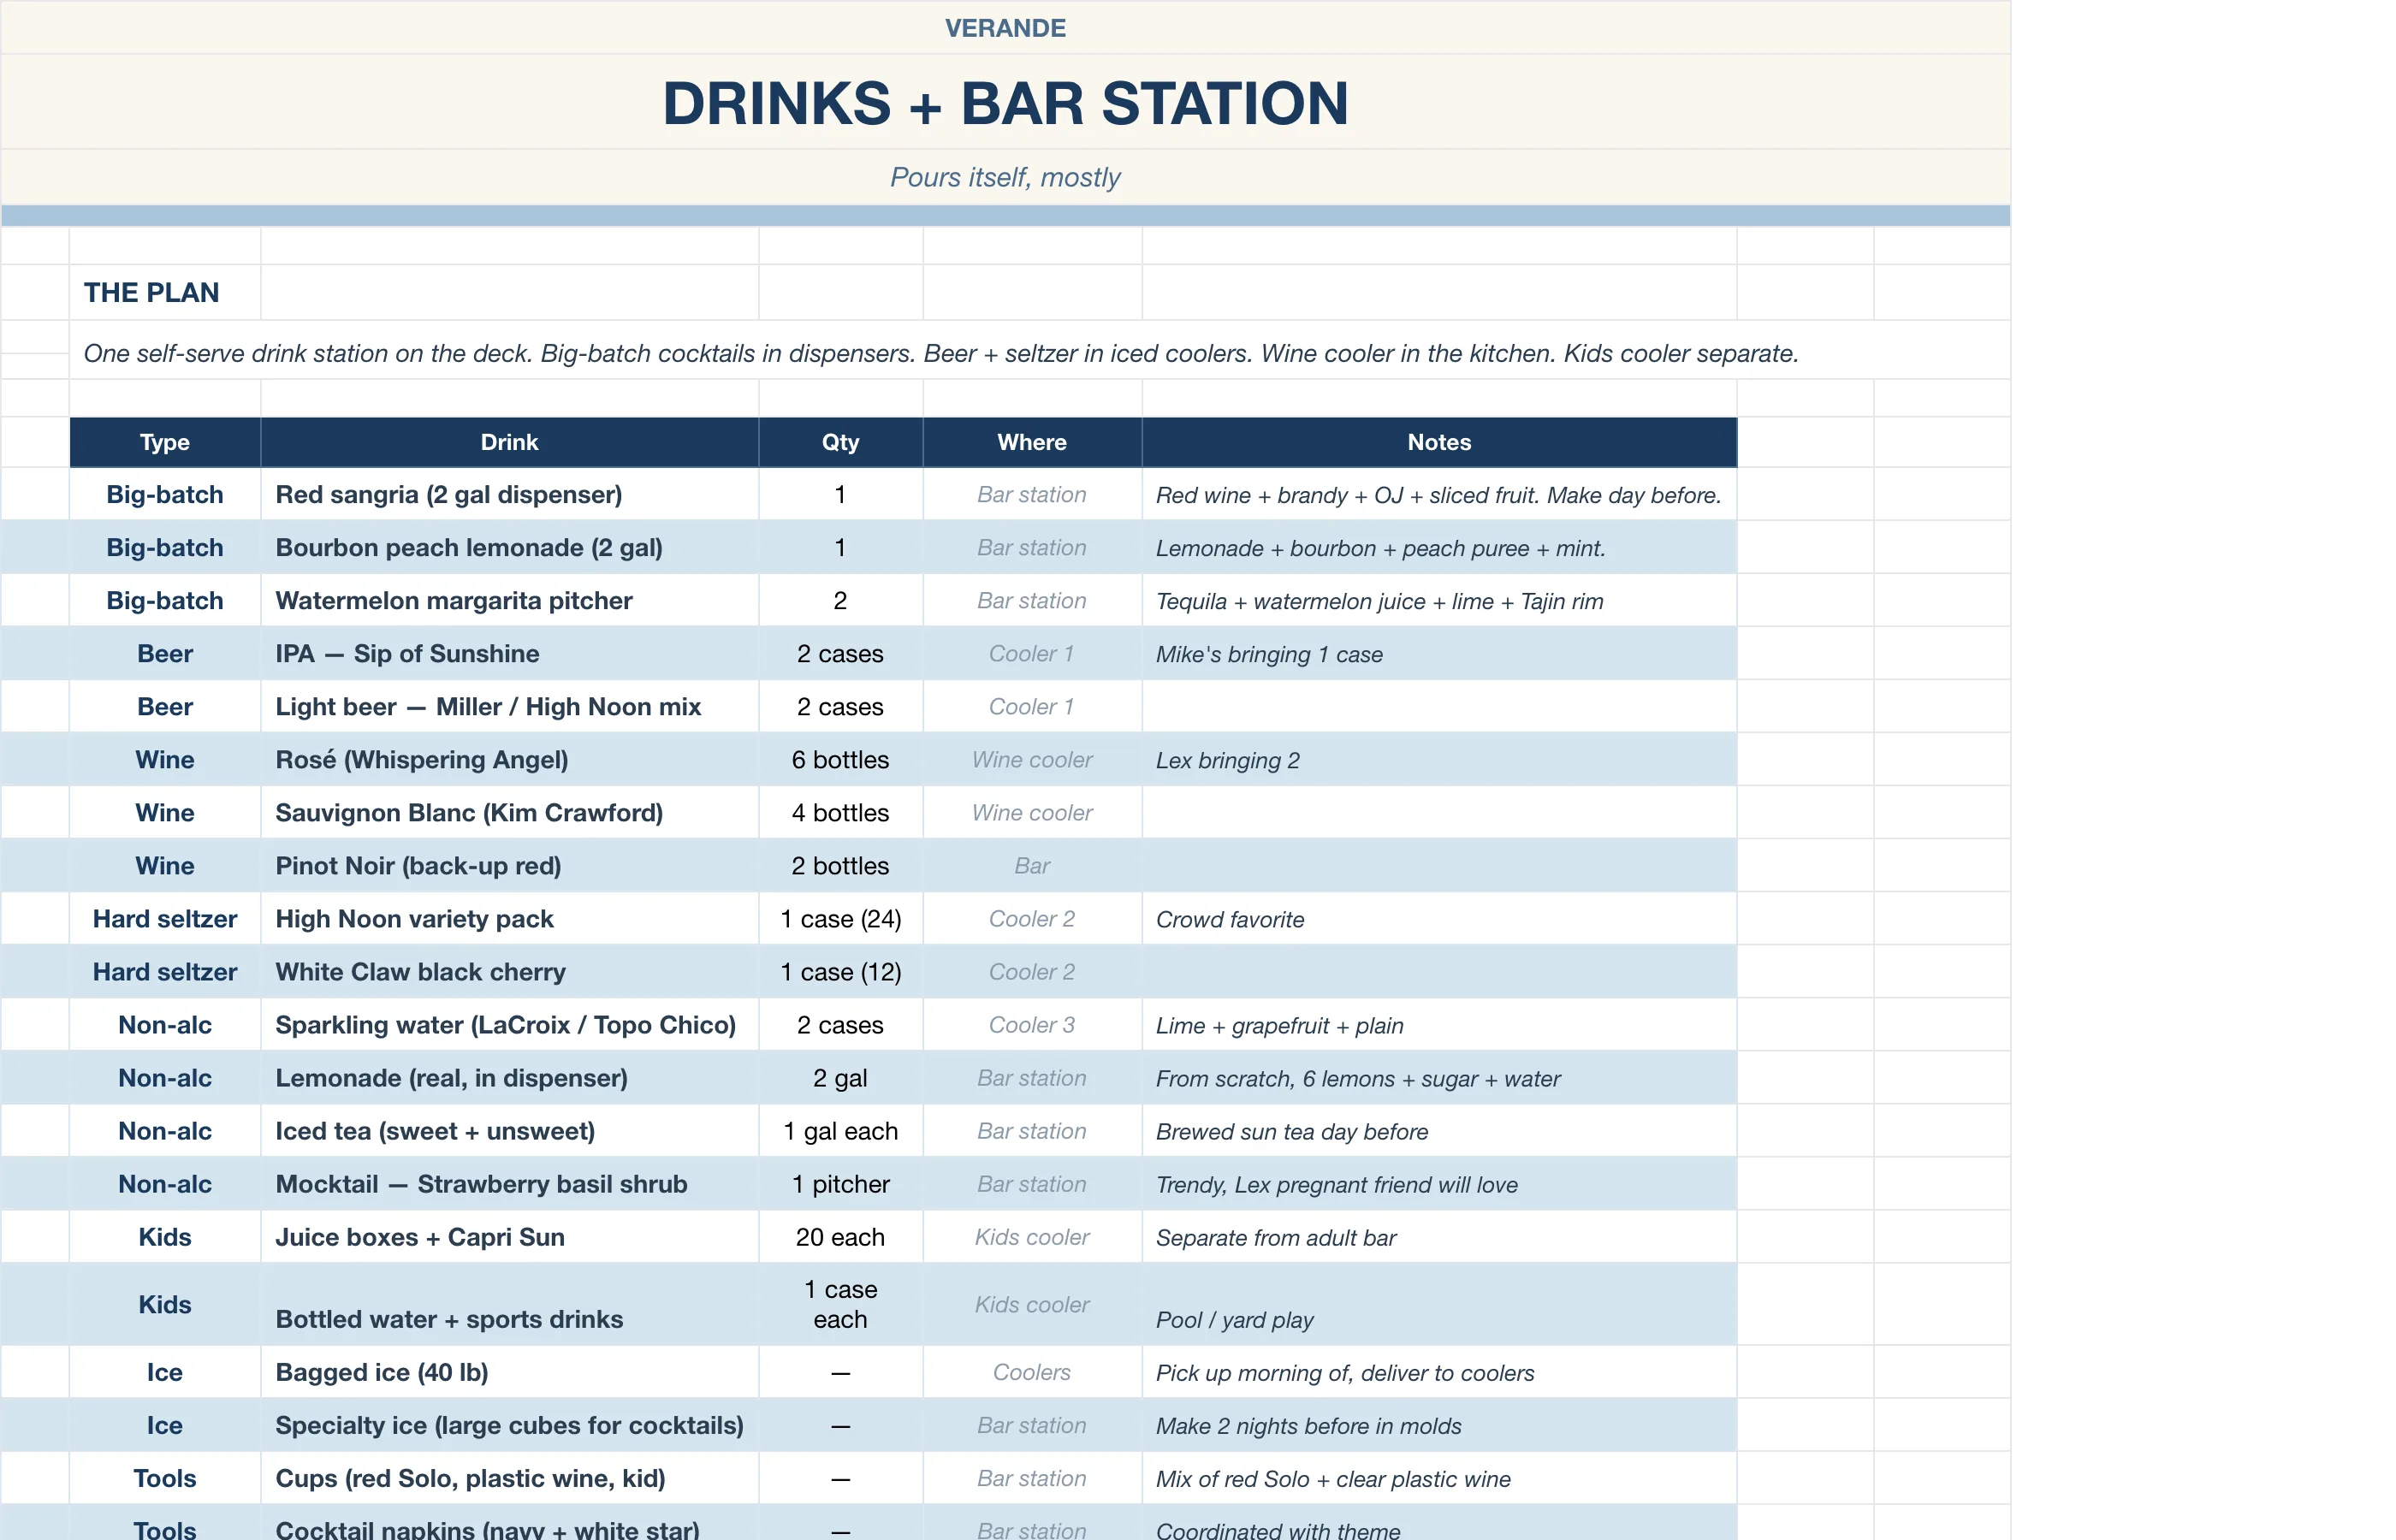Select the Watermelon margarita pitcher cell
The height and width of the screenshot is (1540, 2396).
(509, 600)
